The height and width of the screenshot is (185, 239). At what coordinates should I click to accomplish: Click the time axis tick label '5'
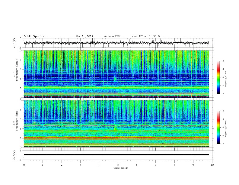pyautogui.click(x=118, y=165)
